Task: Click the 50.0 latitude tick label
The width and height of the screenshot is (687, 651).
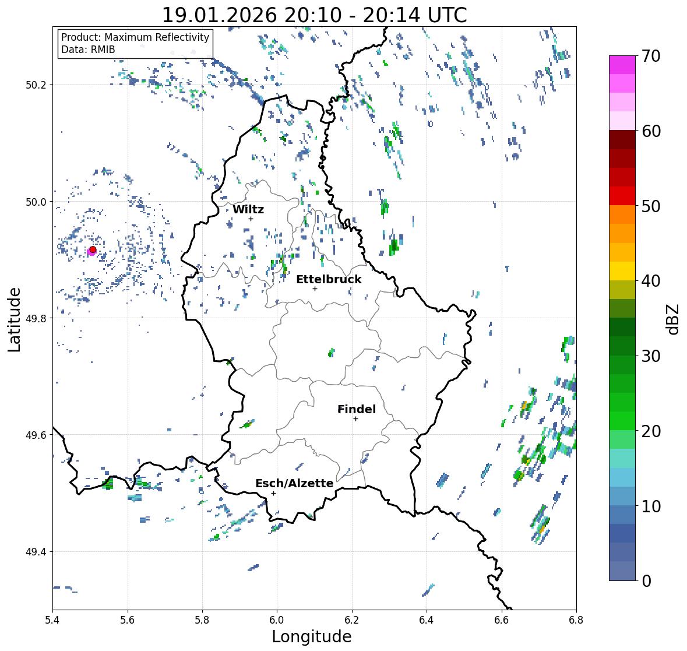Action: point(36,202)
